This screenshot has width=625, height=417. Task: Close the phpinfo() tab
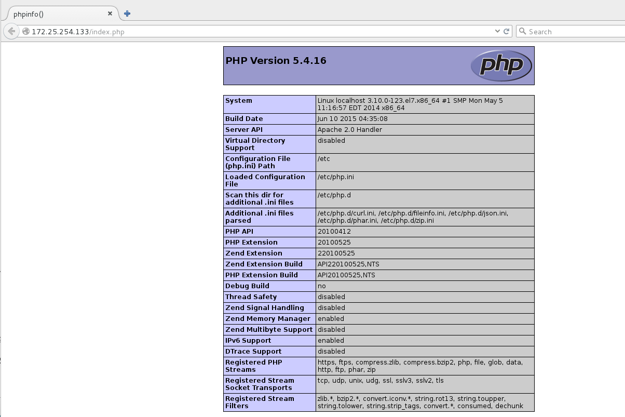click(x=110, y=14)
